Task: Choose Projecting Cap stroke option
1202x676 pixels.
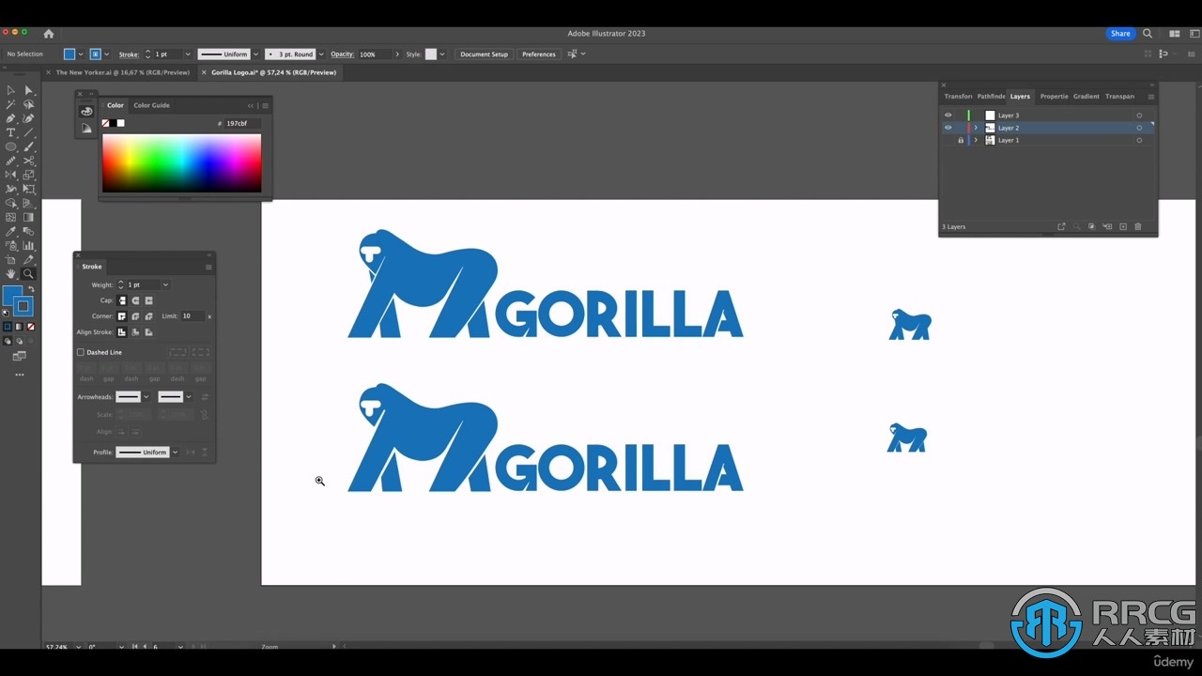Action: coord(148,300)
